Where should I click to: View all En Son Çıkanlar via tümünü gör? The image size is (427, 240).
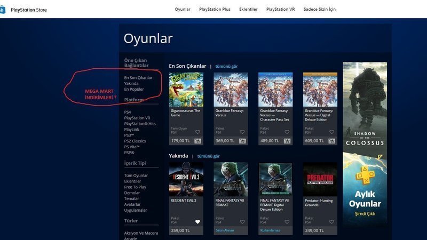(x=226, y=66)
